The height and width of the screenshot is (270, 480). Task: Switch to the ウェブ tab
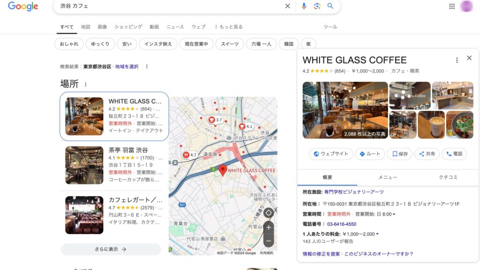point(198,27)
